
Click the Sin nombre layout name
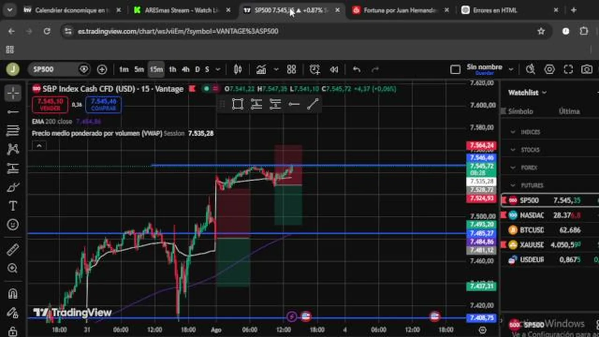[484, 67]
